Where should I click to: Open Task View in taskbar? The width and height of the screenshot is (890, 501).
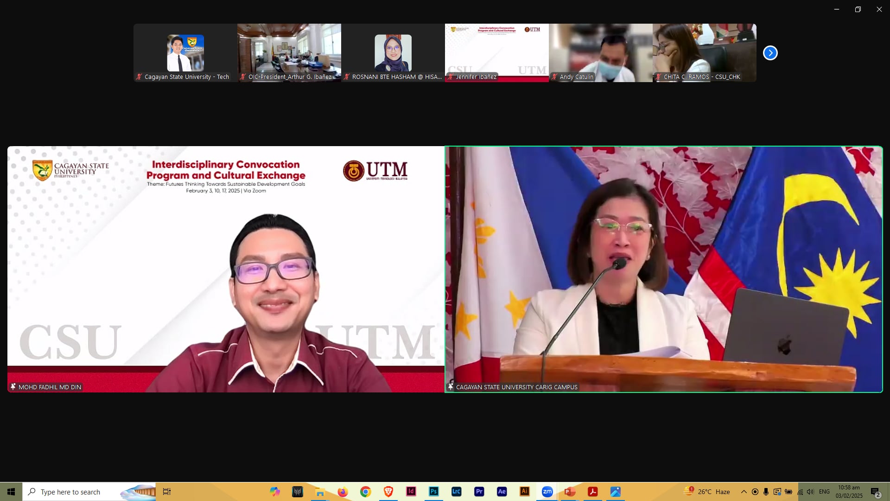167,492
